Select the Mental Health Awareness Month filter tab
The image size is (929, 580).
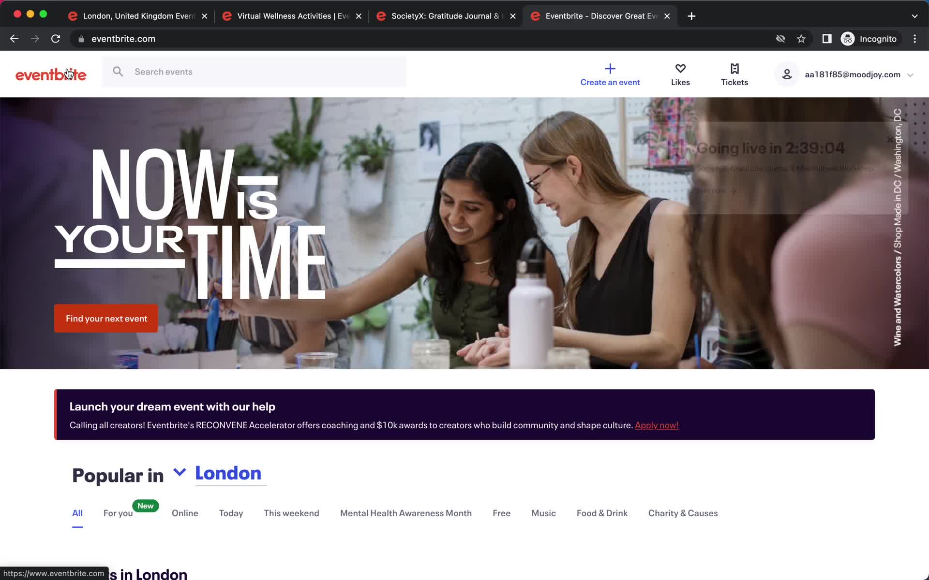[406, 512]
